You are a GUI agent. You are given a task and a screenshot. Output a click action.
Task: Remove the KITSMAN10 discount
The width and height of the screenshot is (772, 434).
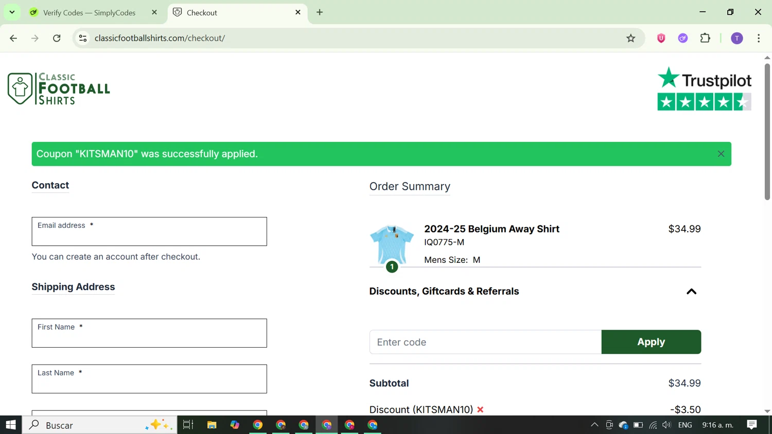coord(480,410)
